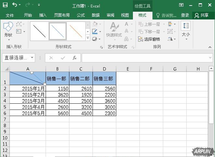Click the Rotate objects icon

[170, 39]
